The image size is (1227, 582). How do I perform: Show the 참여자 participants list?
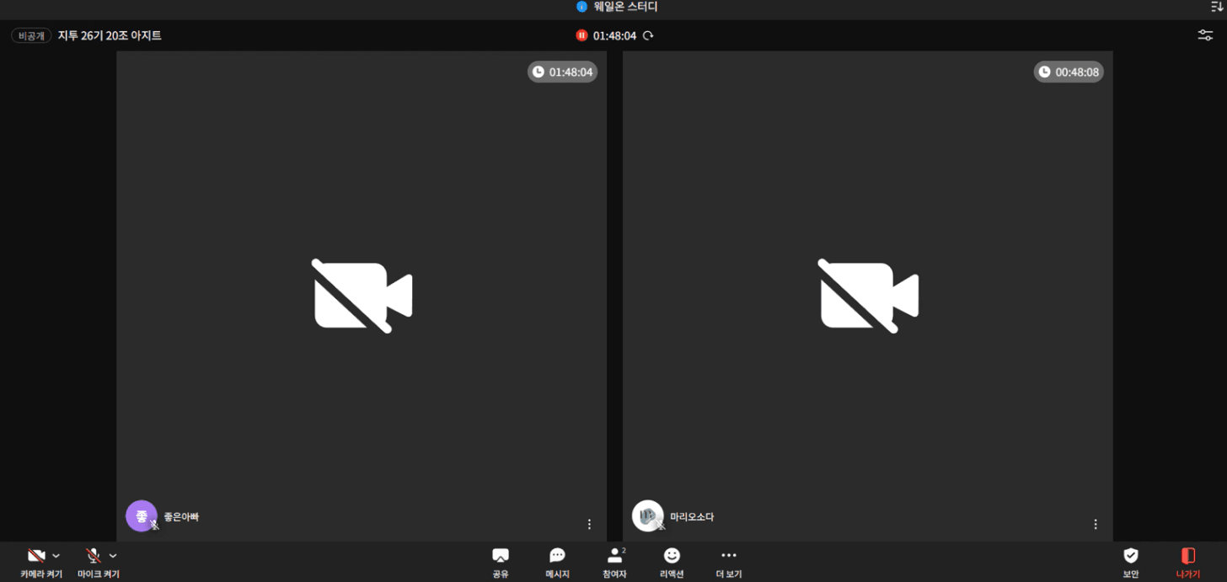(614, 563)
